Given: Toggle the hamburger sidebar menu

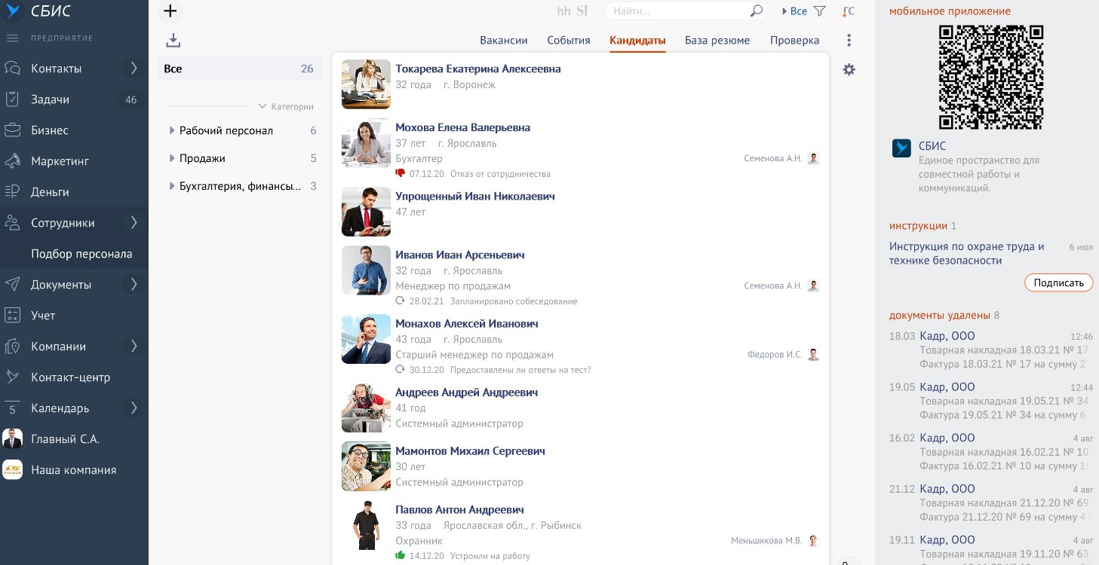Looking at the screenshot, I should [x=12, y=38].
